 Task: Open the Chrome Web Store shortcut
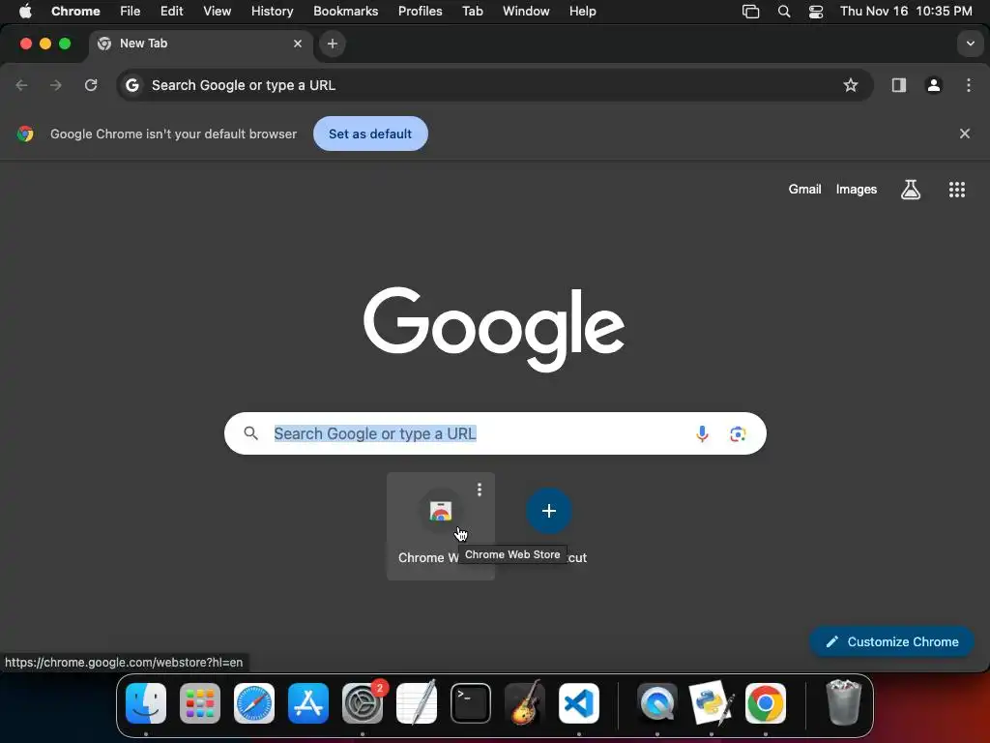440,525
